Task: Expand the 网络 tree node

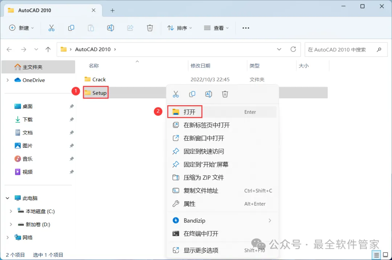Action: (x=8, y=238)
